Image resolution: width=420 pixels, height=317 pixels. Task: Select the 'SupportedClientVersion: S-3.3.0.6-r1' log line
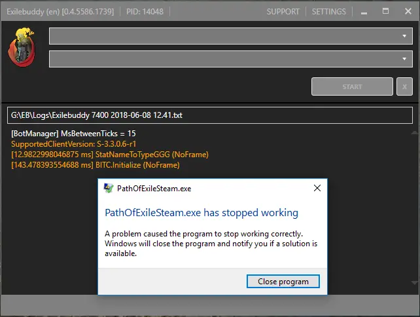pos(74,144)
